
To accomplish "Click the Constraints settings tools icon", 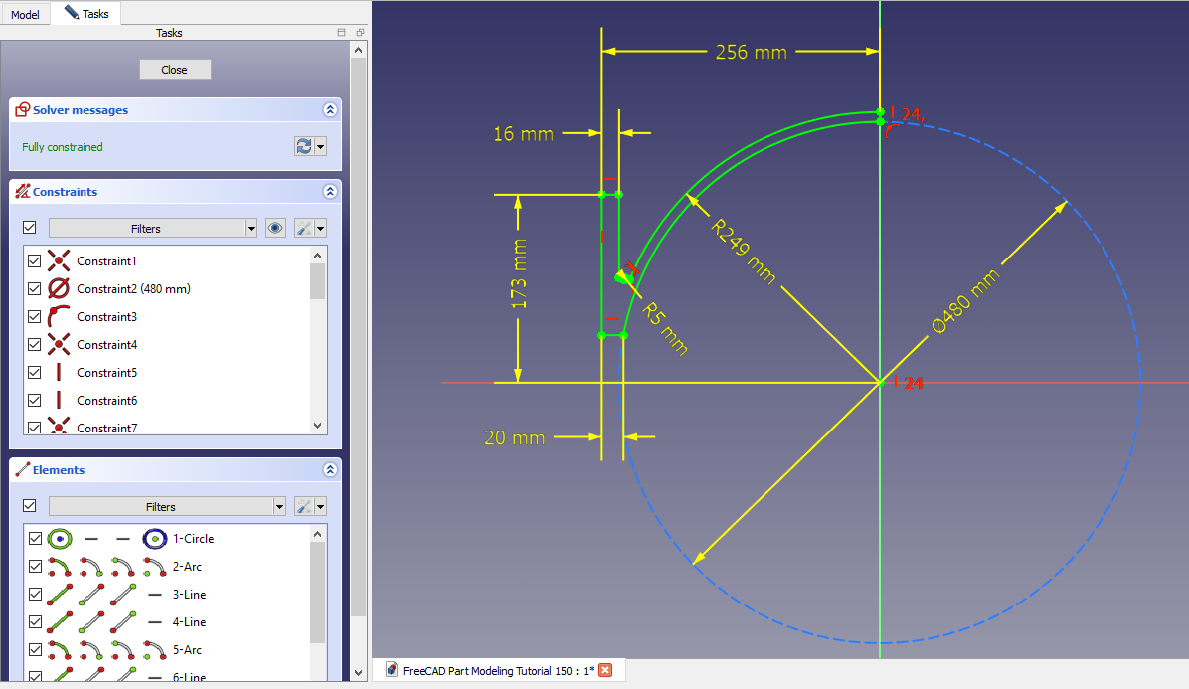I will pos(304,228).
